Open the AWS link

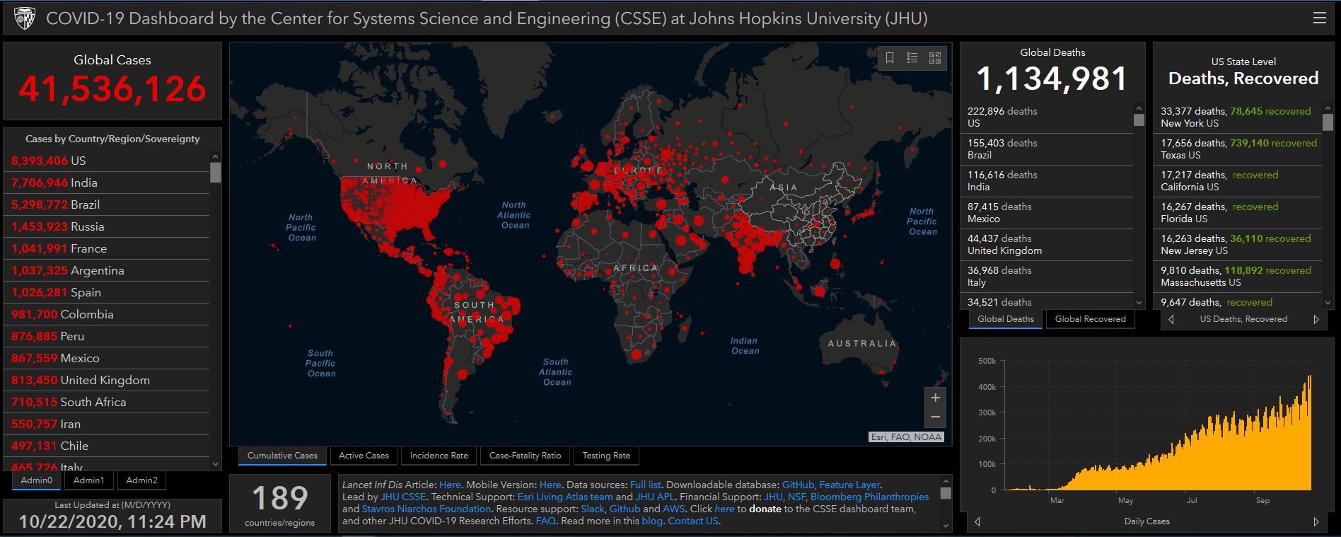(x=673, y=509)
